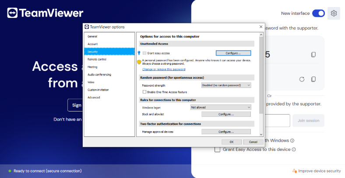
Task: Open the Password strength dropdown
Action: (226, 85)
